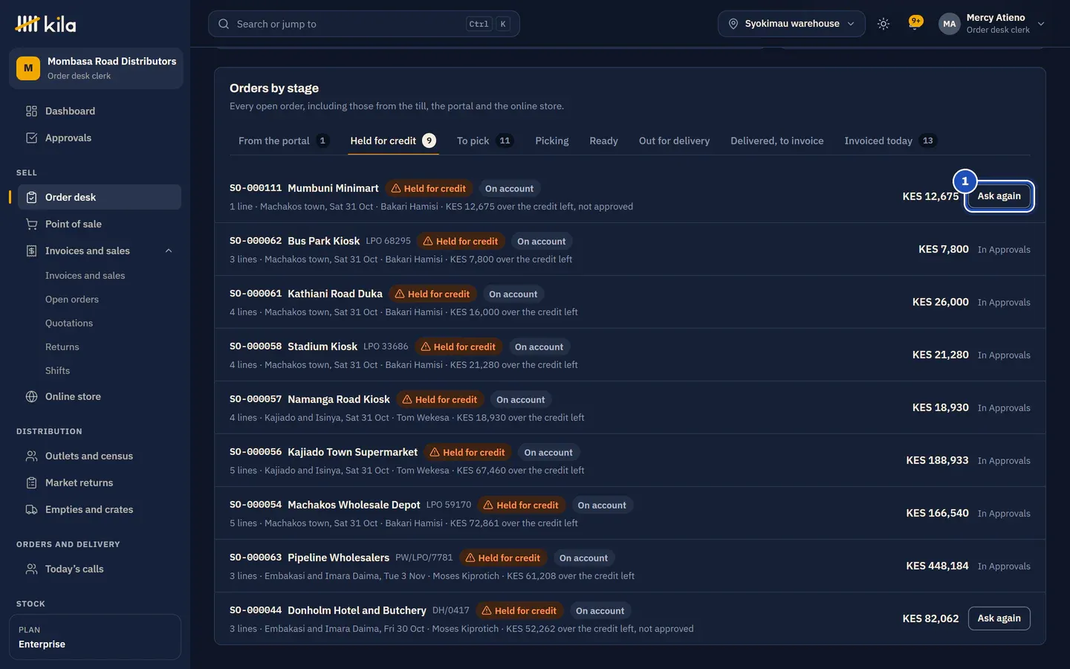Viewport: 1070px width, 669px height.
Task: Select the Ready tab
Action: point(603,141)
